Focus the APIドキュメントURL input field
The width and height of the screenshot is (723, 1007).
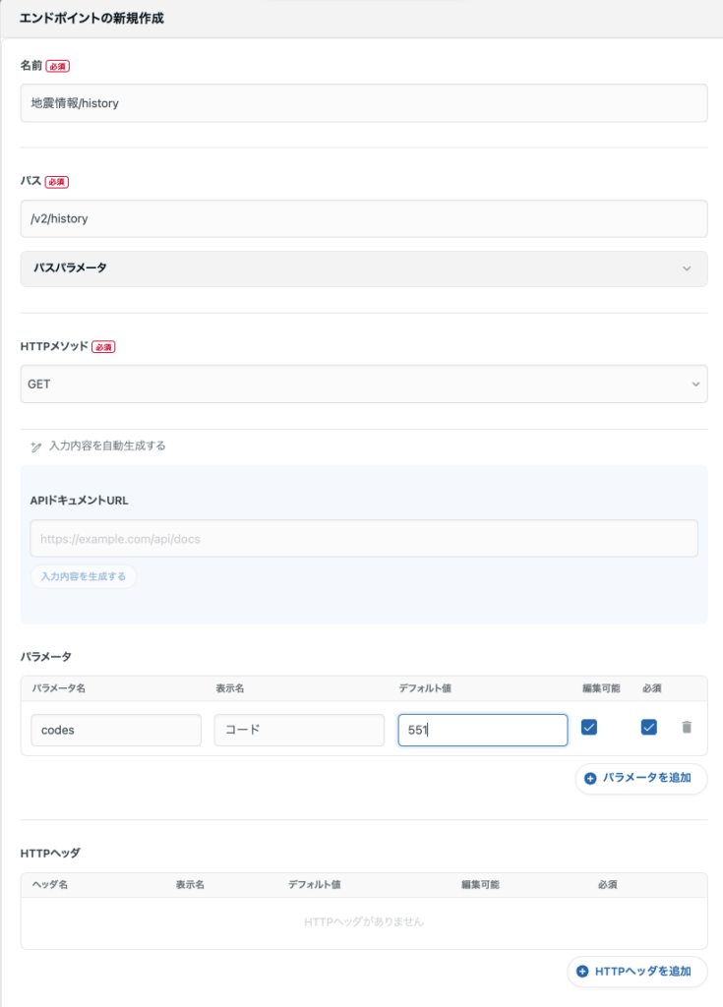(363, 539)
